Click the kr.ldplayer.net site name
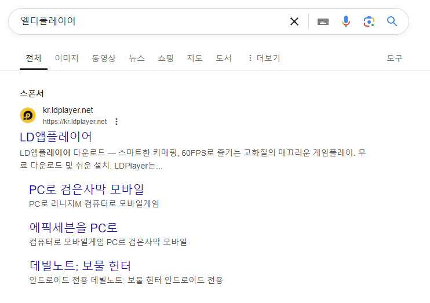 point(68,110)
